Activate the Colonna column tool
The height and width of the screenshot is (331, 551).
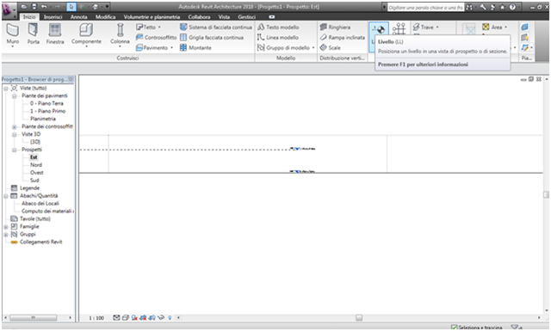pos(120,34)
